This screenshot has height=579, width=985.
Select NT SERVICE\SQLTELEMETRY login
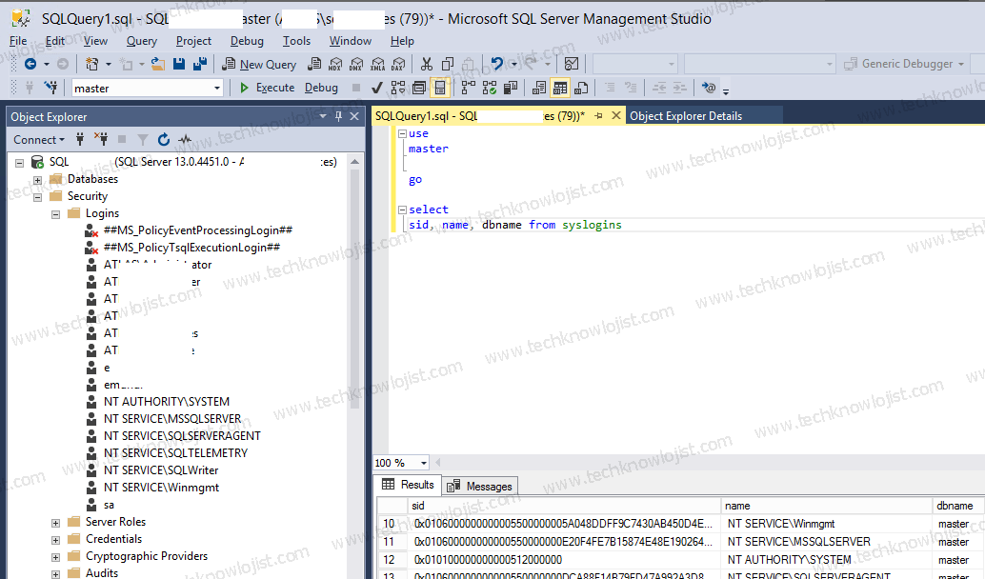point(175,452)
